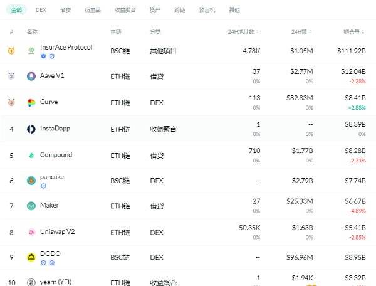376x286 pixels.
Task: Click InsurAce's first blue shield badge
Action: [43, 56]
